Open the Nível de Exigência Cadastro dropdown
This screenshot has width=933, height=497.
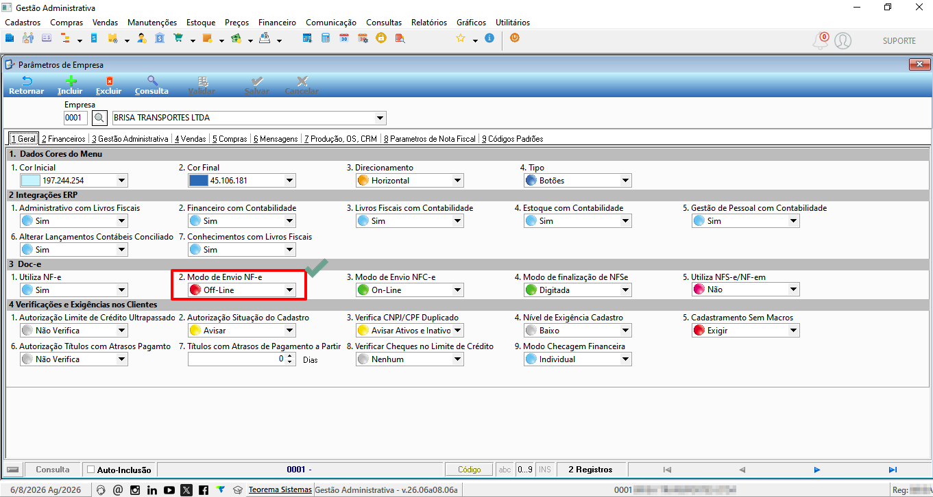coord(625,331)
